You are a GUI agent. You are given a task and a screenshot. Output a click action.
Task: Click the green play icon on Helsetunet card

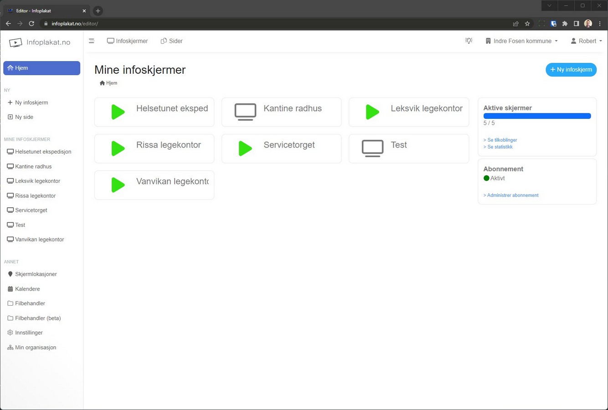[x=118, y=112]
